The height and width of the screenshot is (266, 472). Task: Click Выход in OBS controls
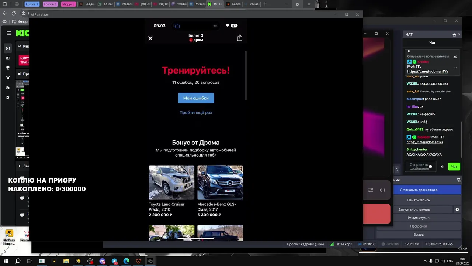click(x=419, y=235)
